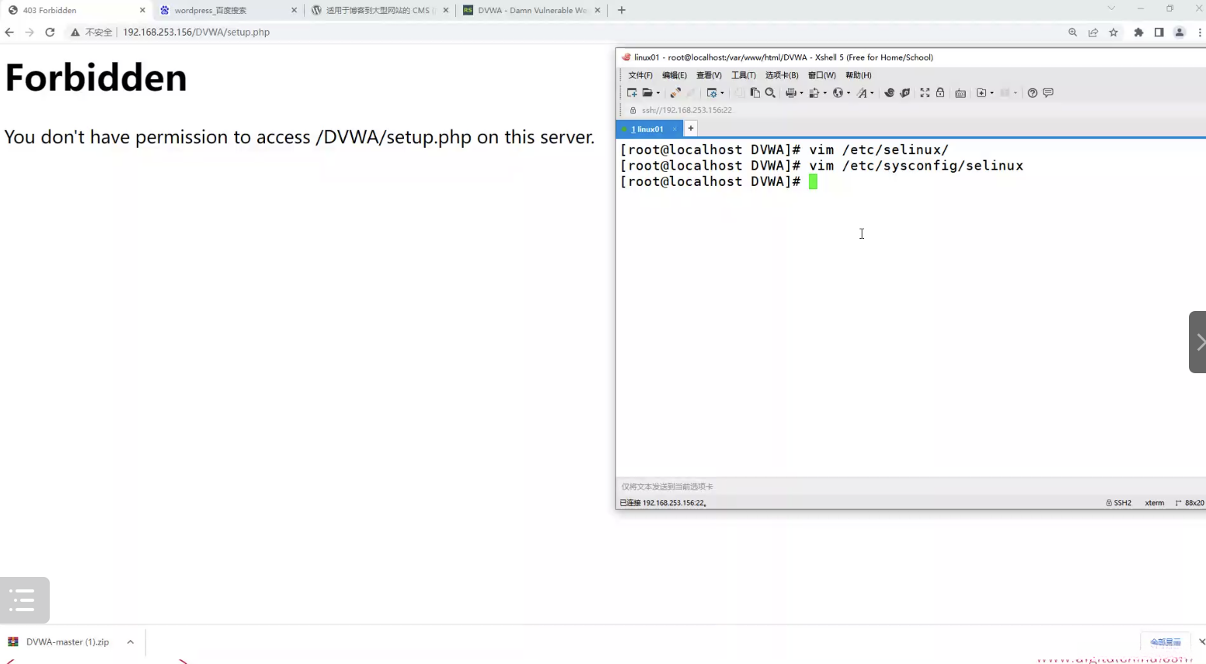Click the Xshell address bar ssh://192.168.253.156:22

(x=687, y=110)
